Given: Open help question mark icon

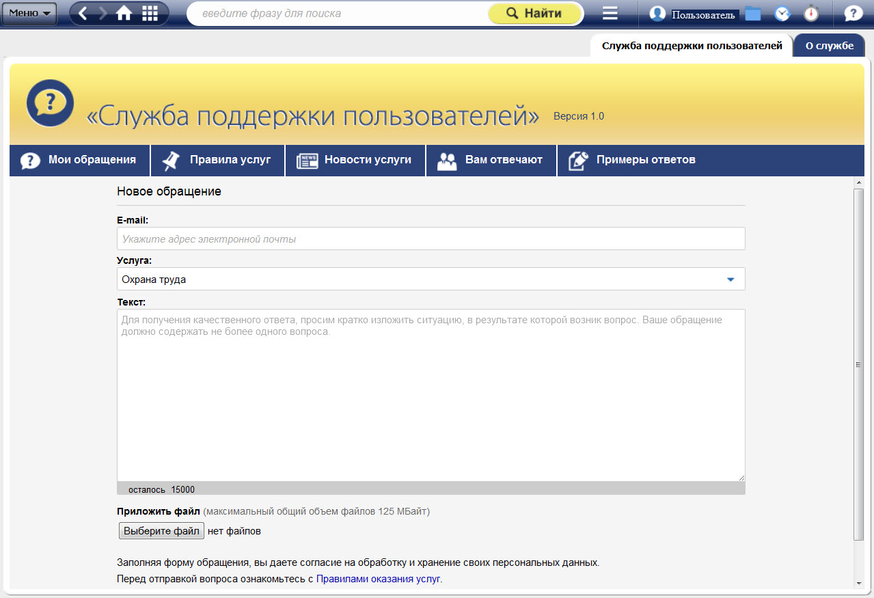Looking at the screenshot, I should pyautogui.click(x=853, y=14).
